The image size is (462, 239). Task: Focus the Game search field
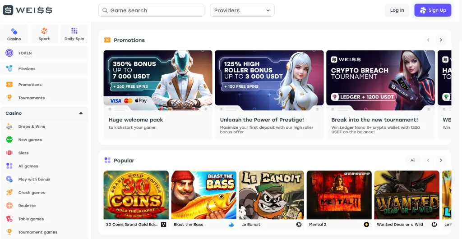(151, 10)
